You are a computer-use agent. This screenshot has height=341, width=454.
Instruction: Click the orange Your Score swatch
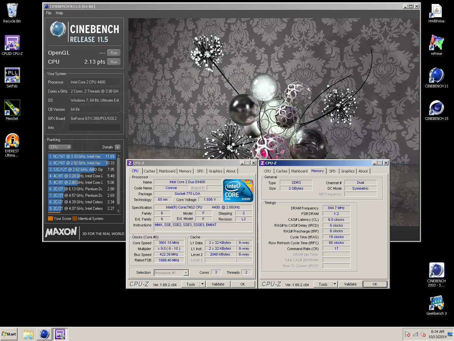coord(50,219)
